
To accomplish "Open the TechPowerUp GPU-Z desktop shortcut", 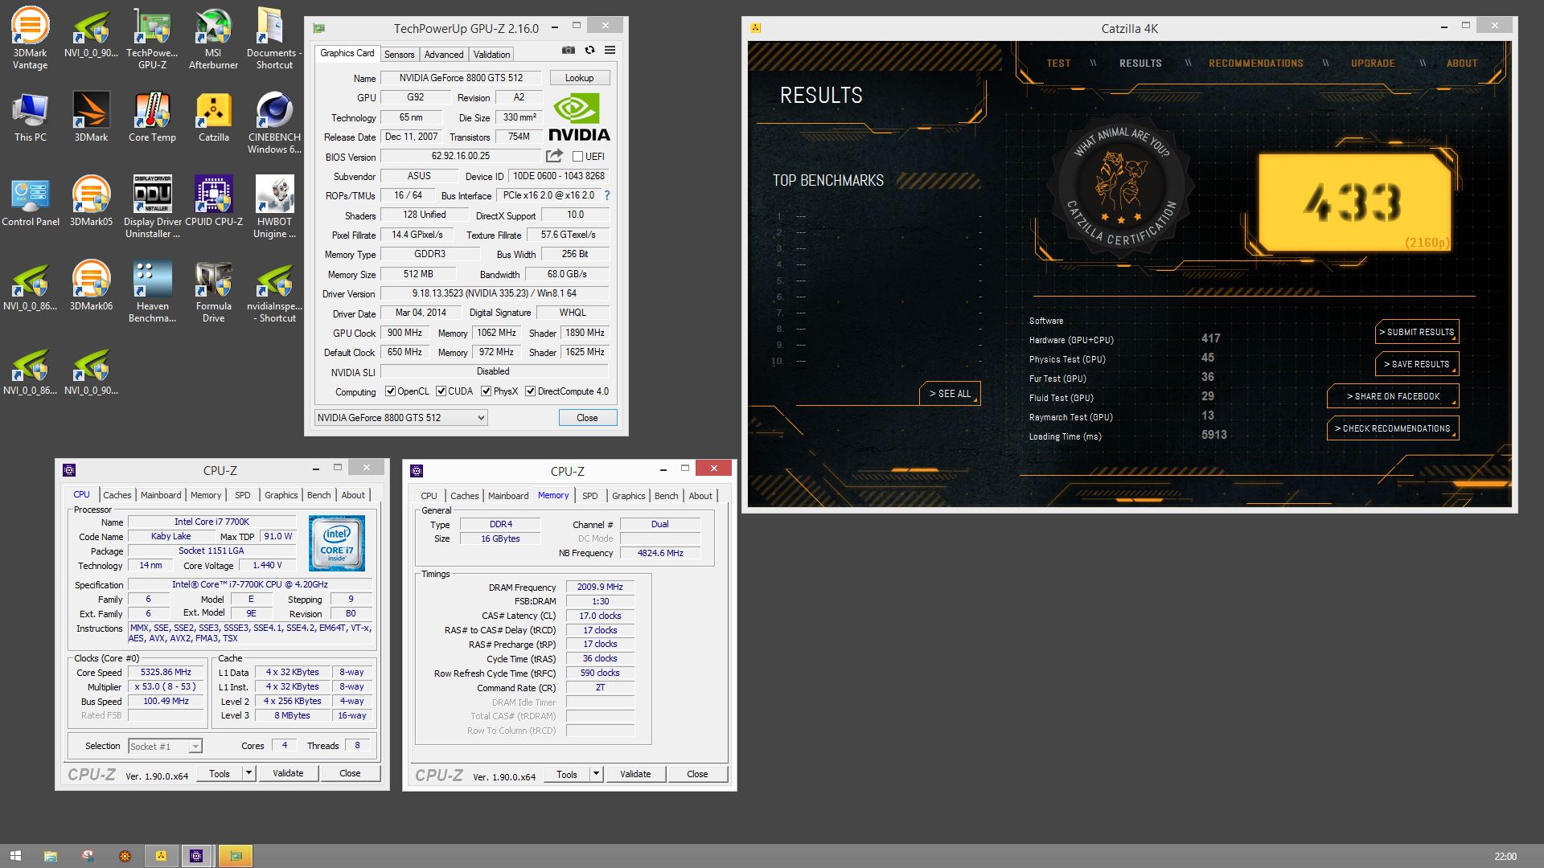I will (x=152, y=39).
